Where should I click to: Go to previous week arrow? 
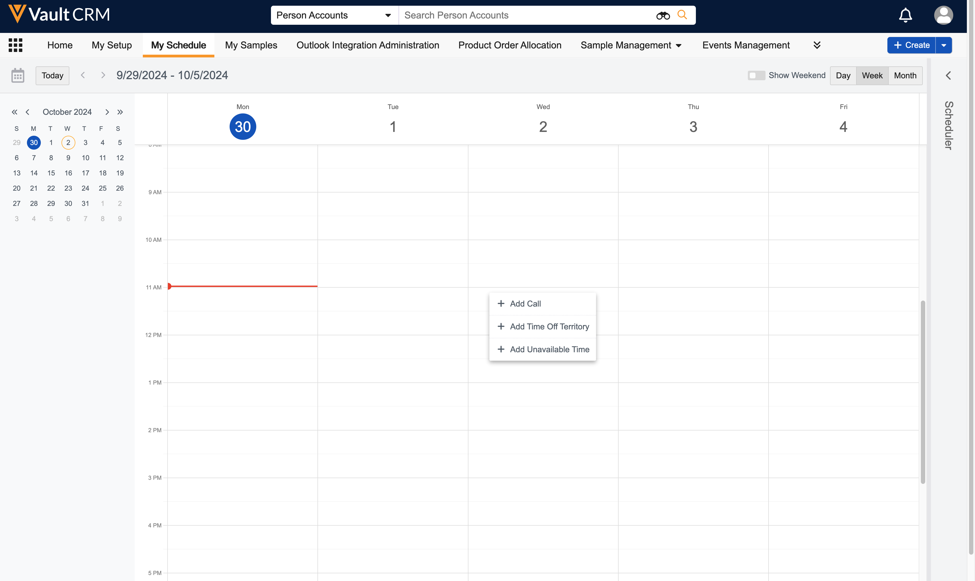pyautogui.click(x=83, y=75)
